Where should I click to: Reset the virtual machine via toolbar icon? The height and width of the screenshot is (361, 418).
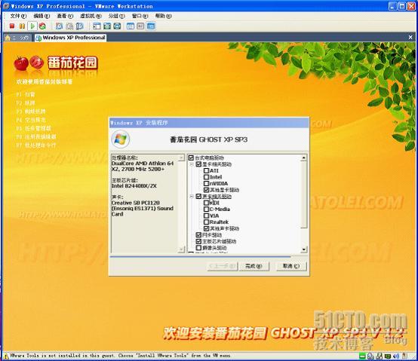42,26
